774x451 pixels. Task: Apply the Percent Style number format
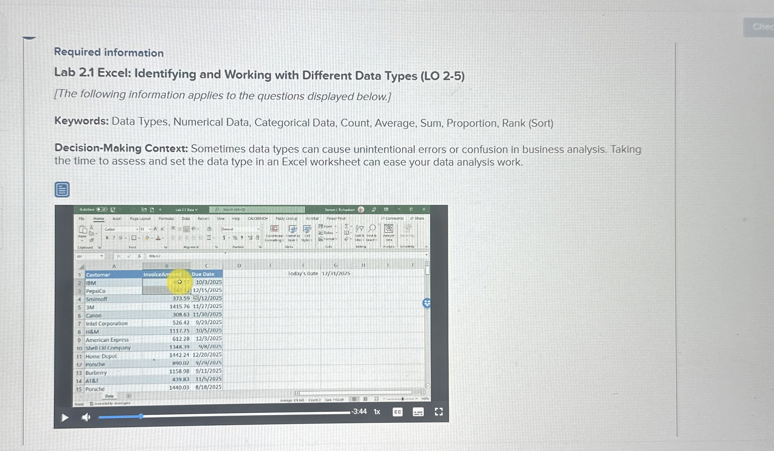click(235, 238)
